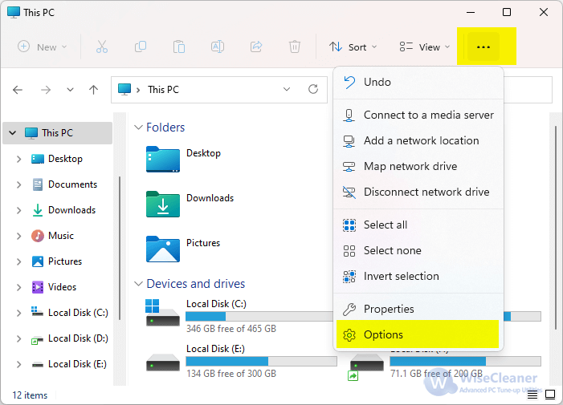563x405 pixels.
Task: Switch to details view icon in status bar
Action: pyautogui.click(x=532, y=395)
